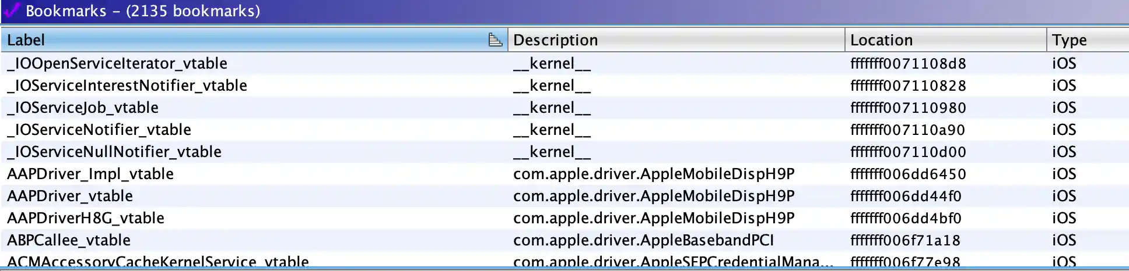
Task: Select the ABPCallee_vtable bookmark row
Action: (69, 240)
